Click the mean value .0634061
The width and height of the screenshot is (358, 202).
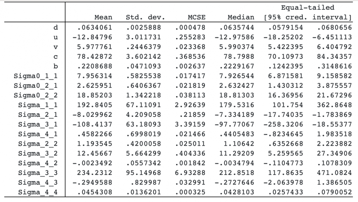point(94,27)
